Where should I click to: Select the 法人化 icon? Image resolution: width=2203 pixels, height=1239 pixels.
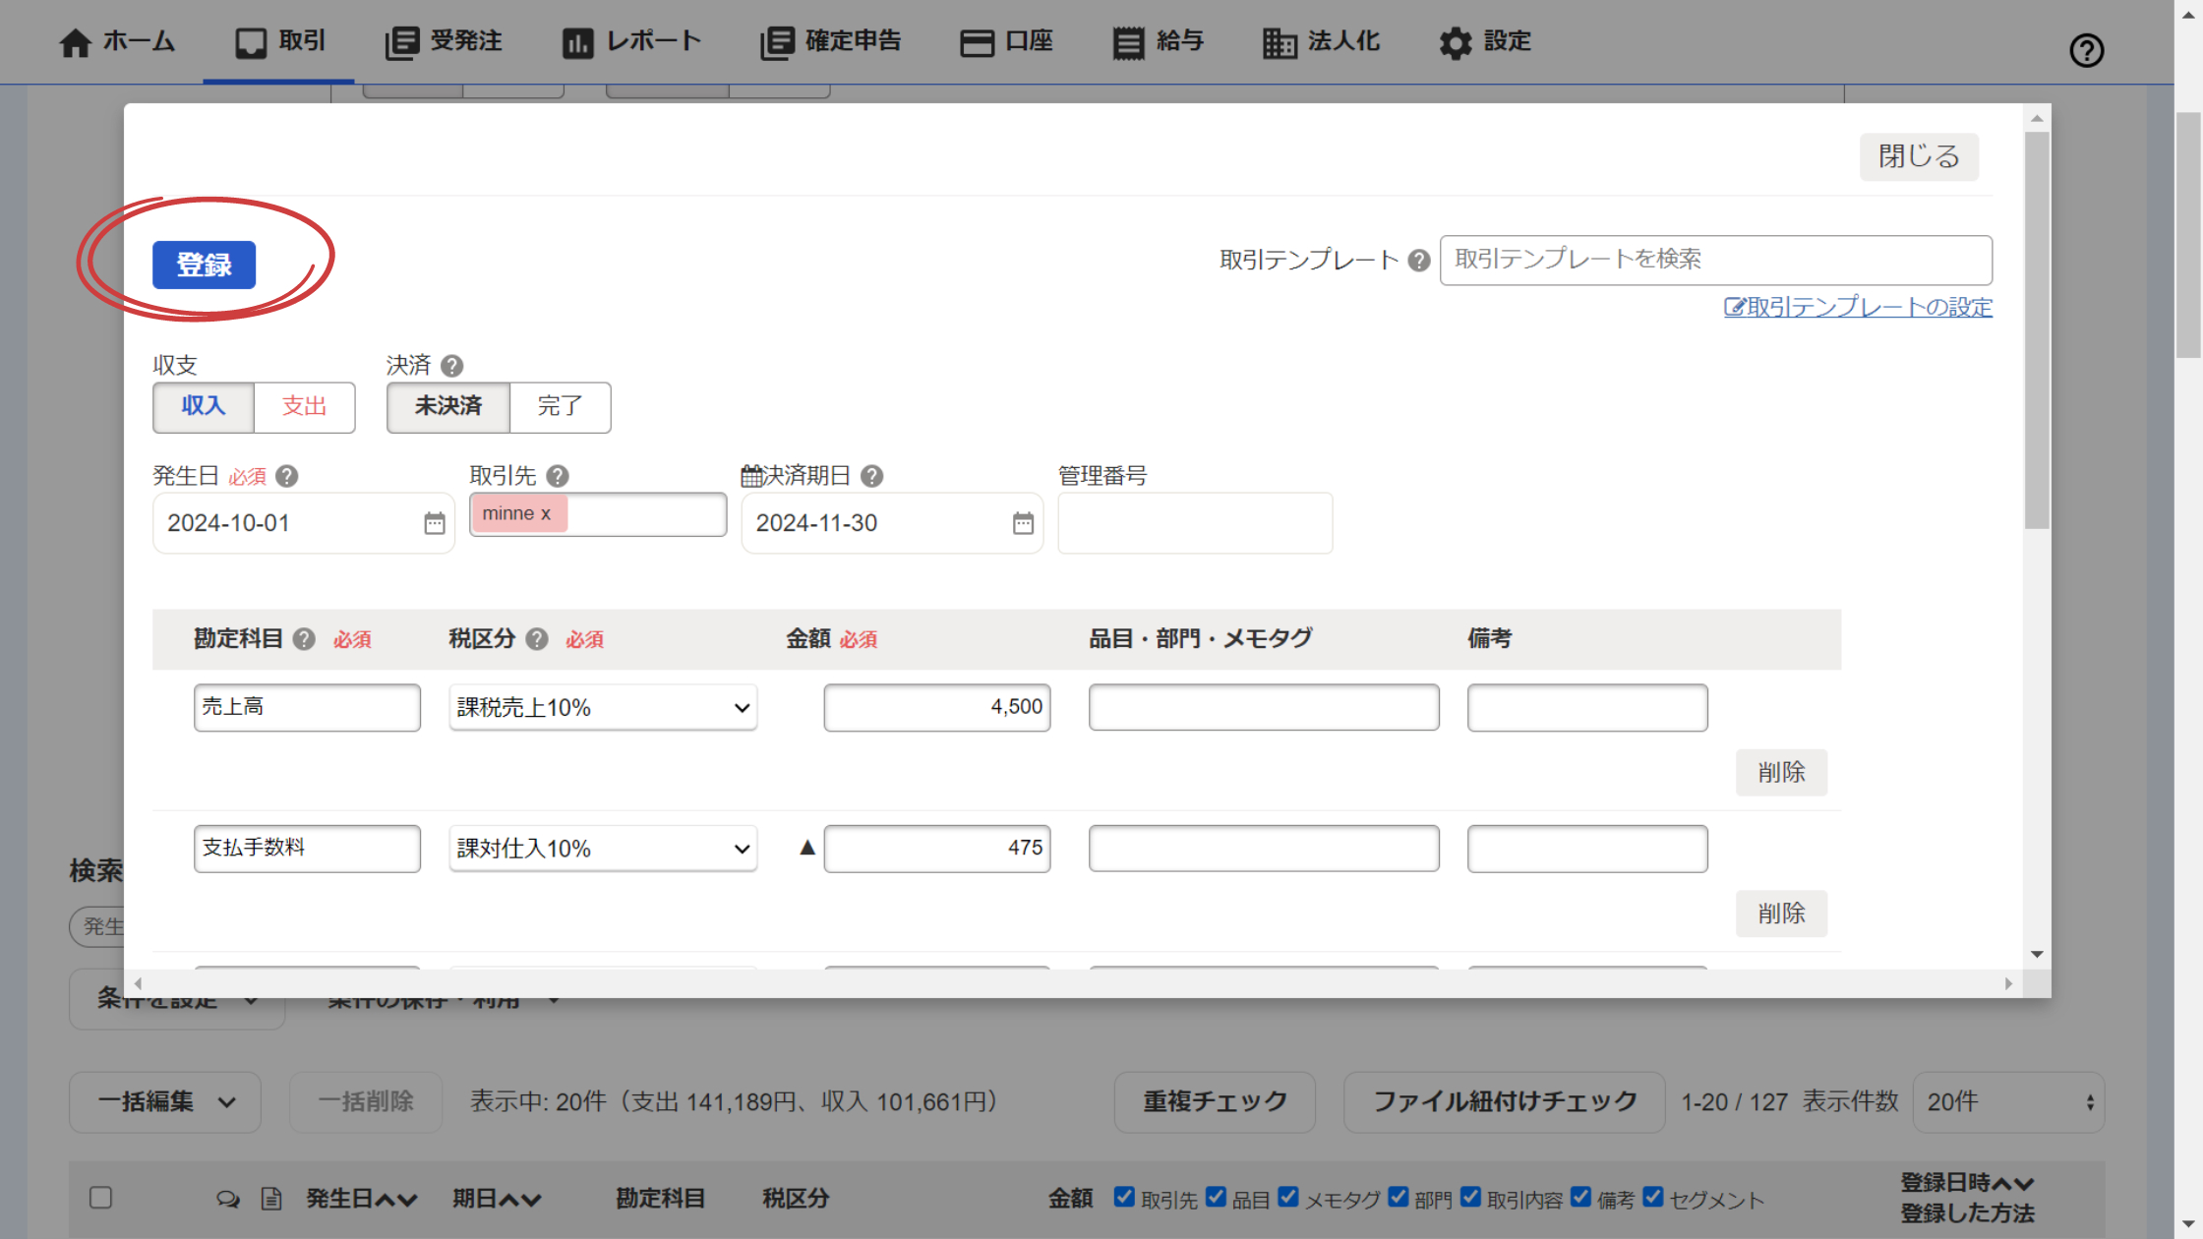tap(1280, 42)
